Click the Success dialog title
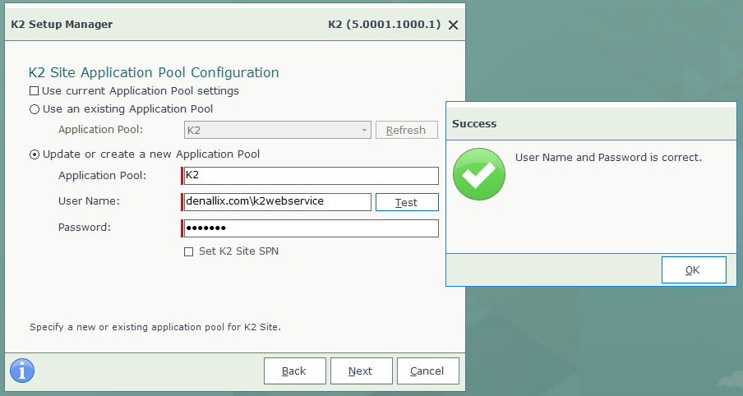 coord(474,123)
